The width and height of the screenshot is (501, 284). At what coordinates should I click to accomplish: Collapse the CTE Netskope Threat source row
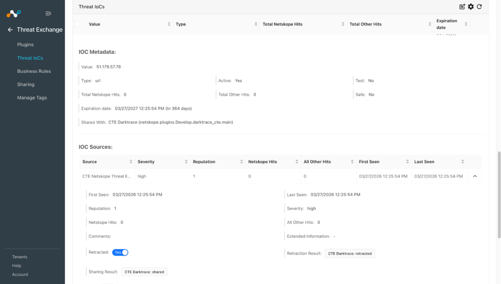(475, 176)
